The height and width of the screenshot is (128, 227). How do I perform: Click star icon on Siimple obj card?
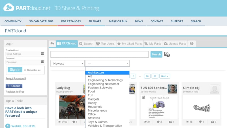[200, 122]
